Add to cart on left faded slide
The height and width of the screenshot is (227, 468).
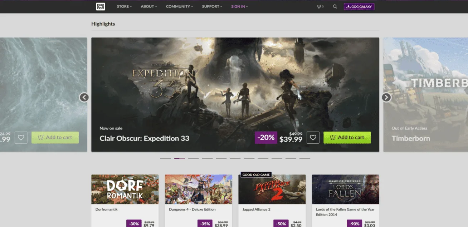(x=55, y=138)
